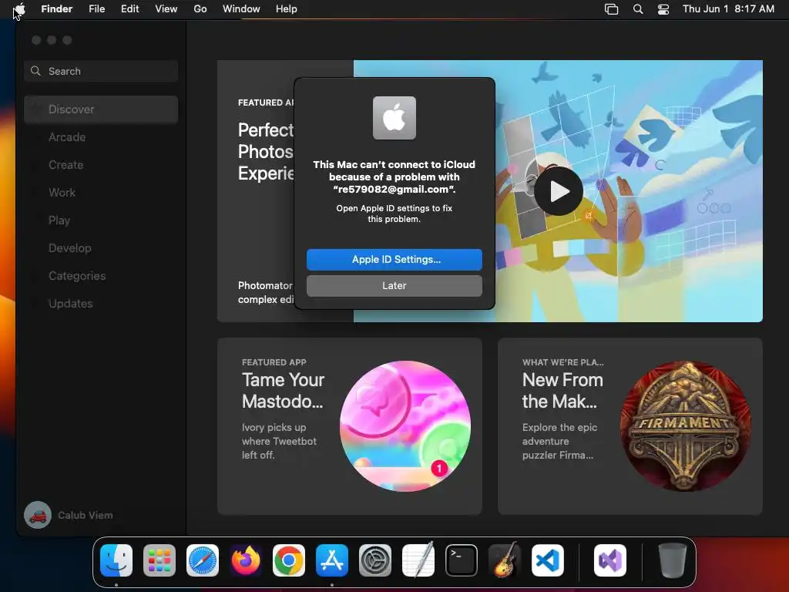Launch Firefox from the Dock
The width and height of the screenshot is (789, 592).
(x=246, y=560)
